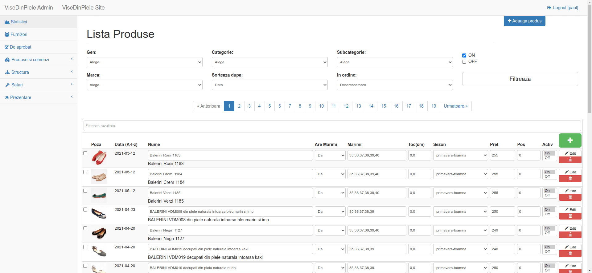Click the Filtreaza rezultate search field
Screen dimensions: 592x273
tap(332, 126)
